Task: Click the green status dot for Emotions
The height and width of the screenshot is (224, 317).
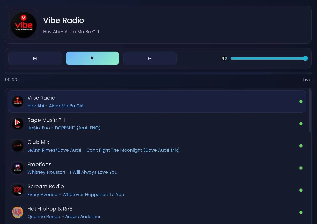Action: (301, 168)
